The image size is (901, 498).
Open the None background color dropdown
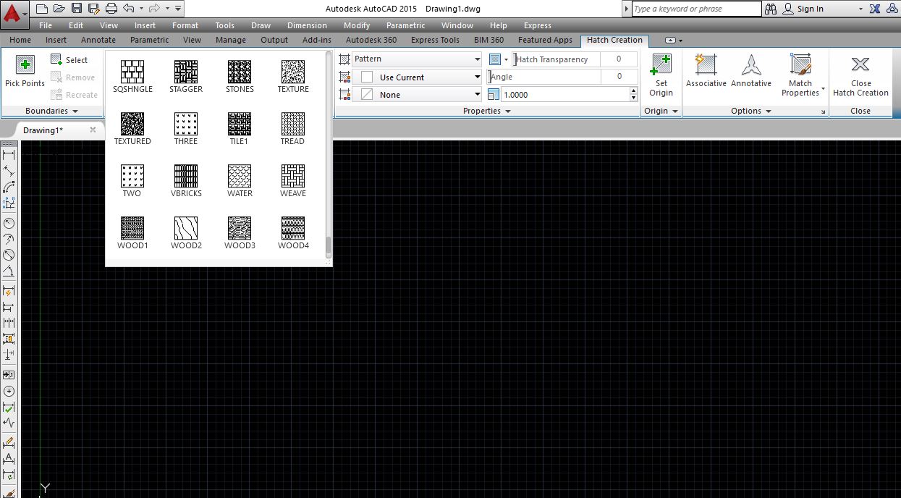416,94
